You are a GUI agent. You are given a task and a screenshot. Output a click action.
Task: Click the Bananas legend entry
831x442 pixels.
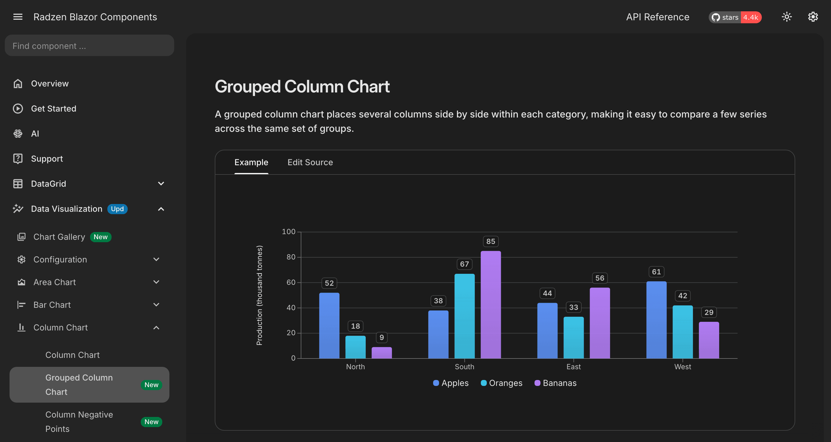tap(555, 383)
